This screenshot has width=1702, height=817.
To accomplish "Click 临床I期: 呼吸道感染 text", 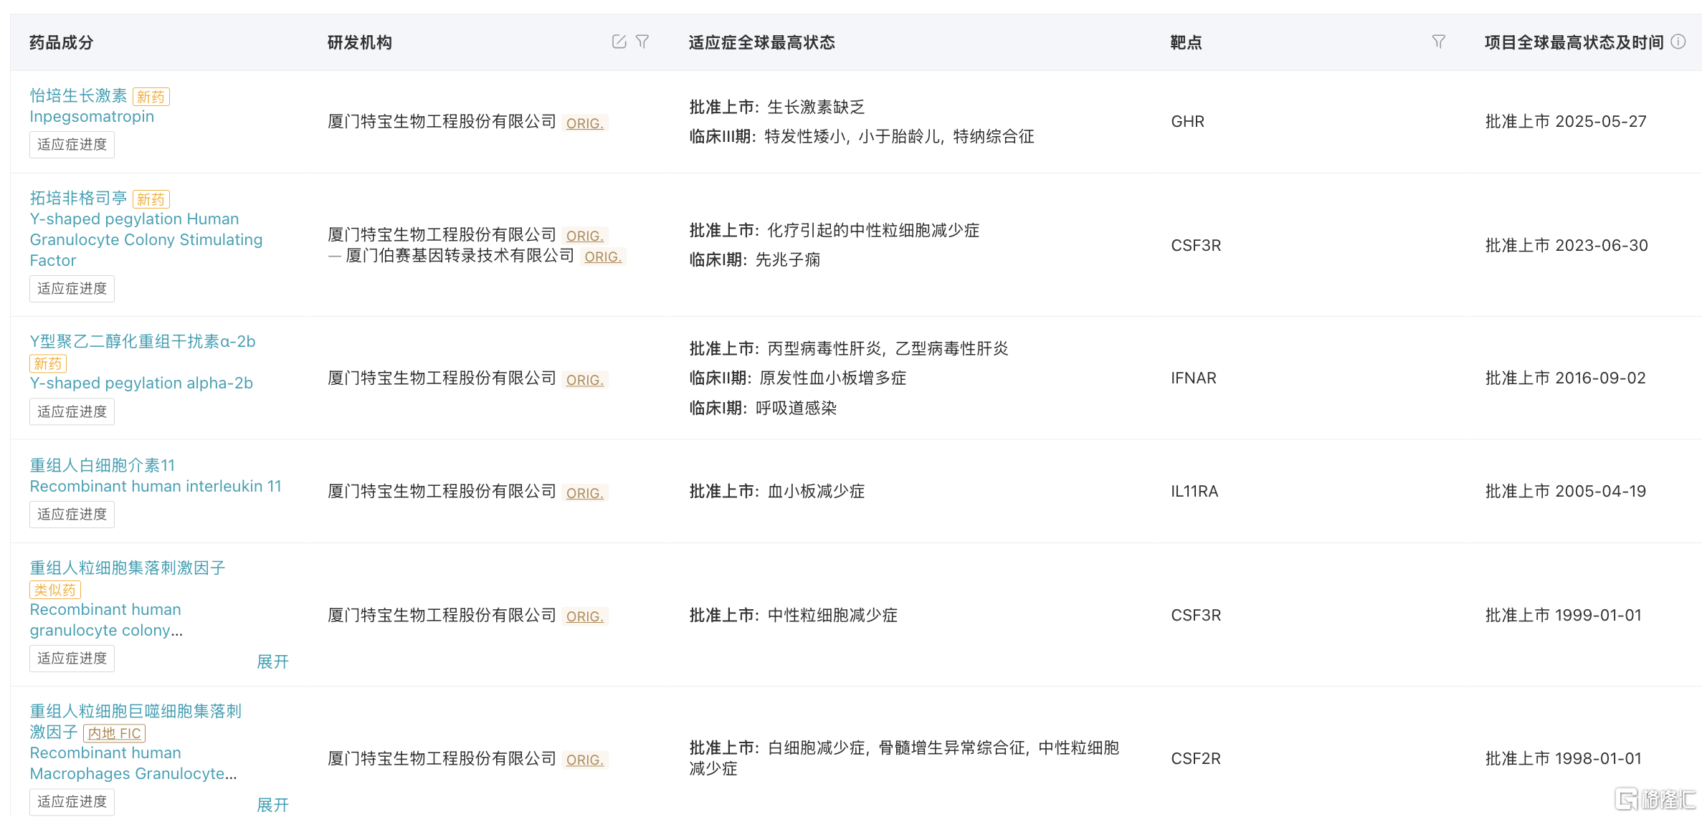I will click(764, 408).
